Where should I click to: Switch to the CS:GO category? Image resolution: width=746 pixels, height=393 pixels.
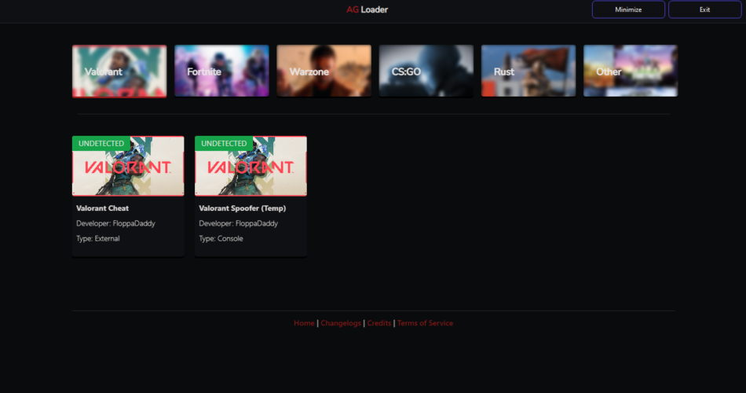tap(426, 71)
